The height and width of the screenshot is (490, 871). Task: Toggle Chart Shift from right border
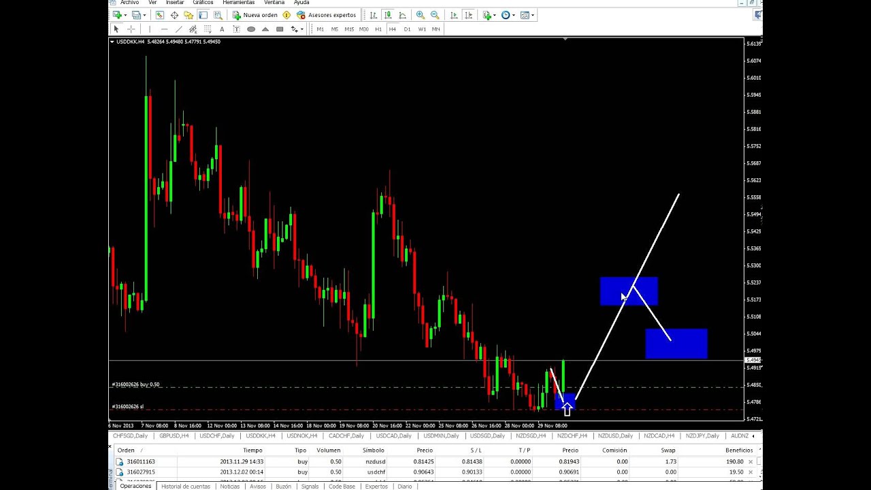point(469,15)
